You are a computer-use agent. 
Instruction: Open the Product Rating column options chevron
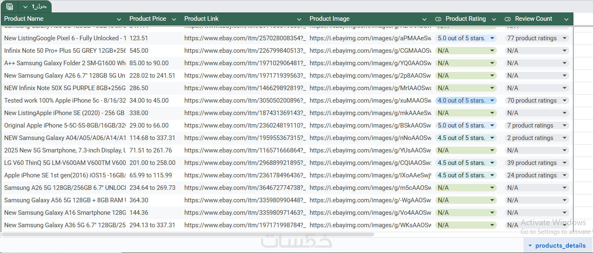(x=494, y=19)
